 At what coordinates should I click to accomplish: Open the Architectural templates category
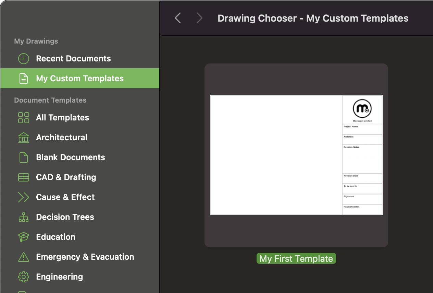point(62,138)
